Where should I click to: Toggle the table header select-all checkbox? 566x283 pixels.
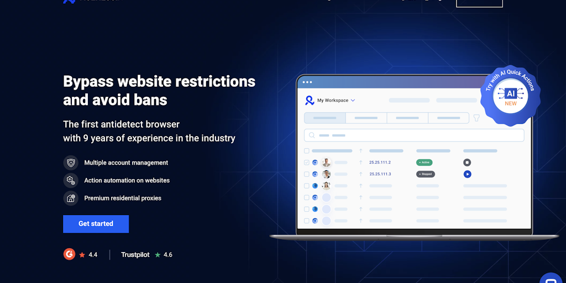(306, 151)
